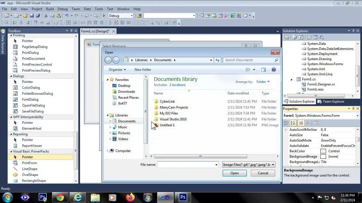362x203 pixels.
Task: Select the Untitled-1 PNG image file
Action: tap(167, 125)
